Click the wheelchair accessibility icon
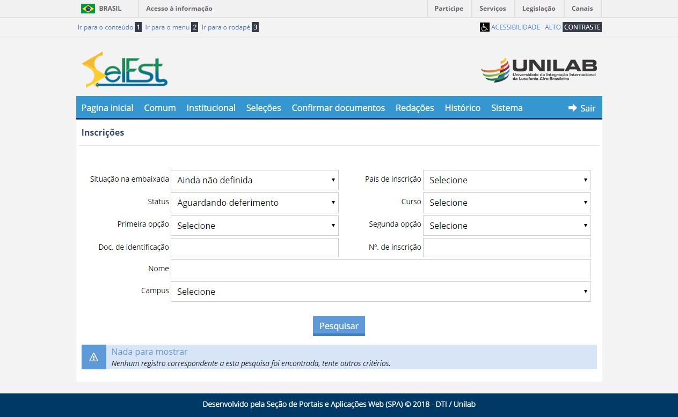678x417 pixels. pos(484,27)
